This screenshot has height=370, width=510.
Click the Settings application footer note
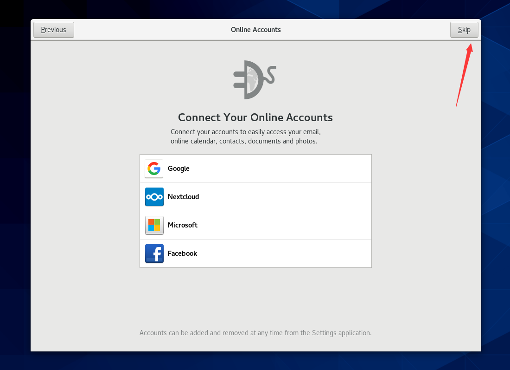(x=255, y=333)
